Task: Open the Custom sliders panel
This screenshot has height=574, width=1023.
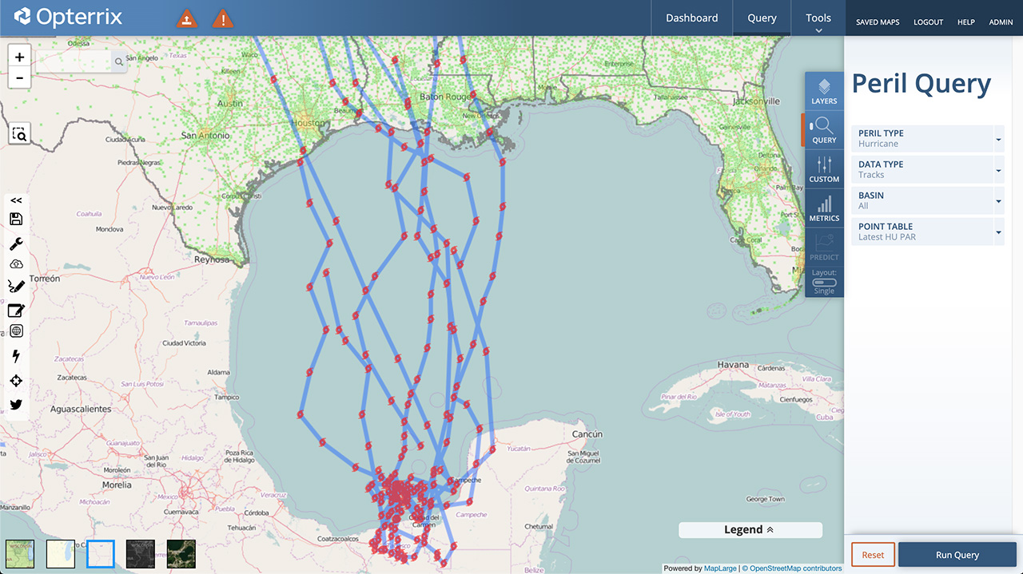Action: [x=824, y=169]
